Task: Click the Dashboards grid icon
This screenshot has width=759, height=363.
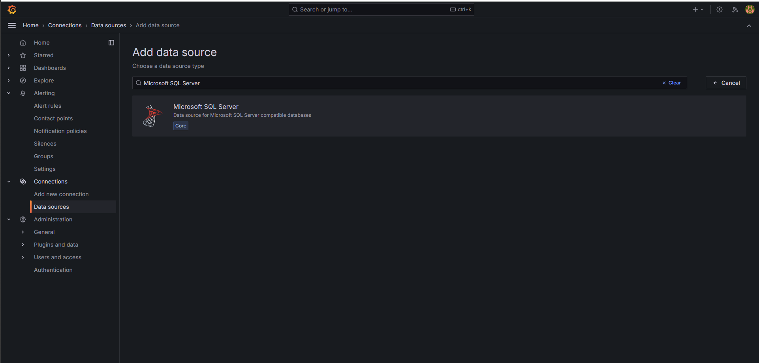Action: coord(23,68)
